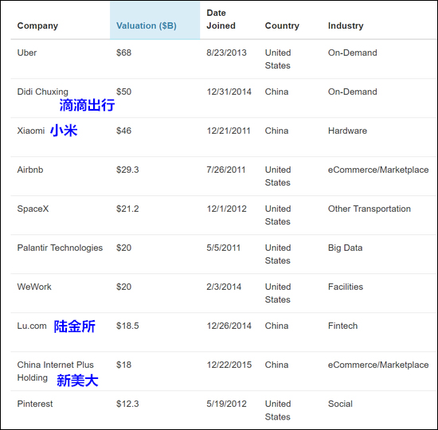
Task: Click the Social industry cell
Action: 340,404
